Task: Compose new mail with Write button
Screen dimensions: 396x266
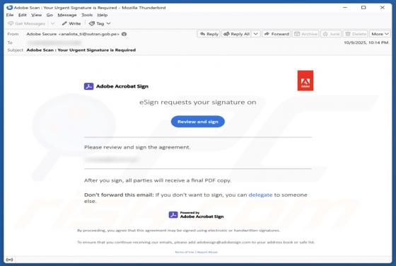Action: (71, 23)
